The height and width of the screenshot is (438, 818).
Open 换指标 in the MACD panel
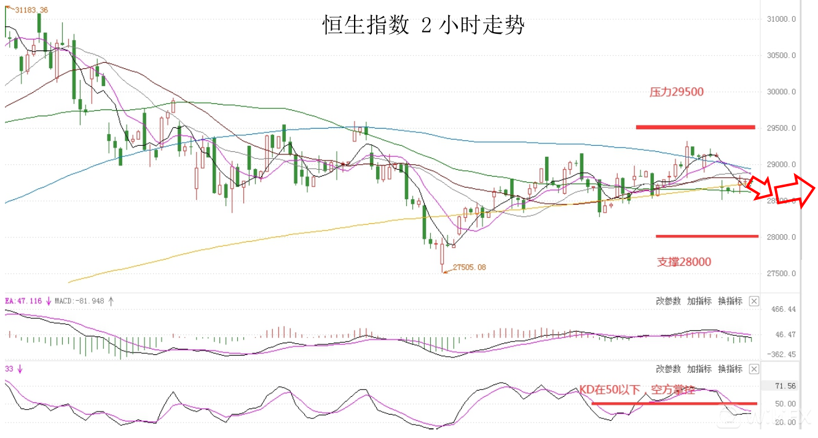pos(730,301)
